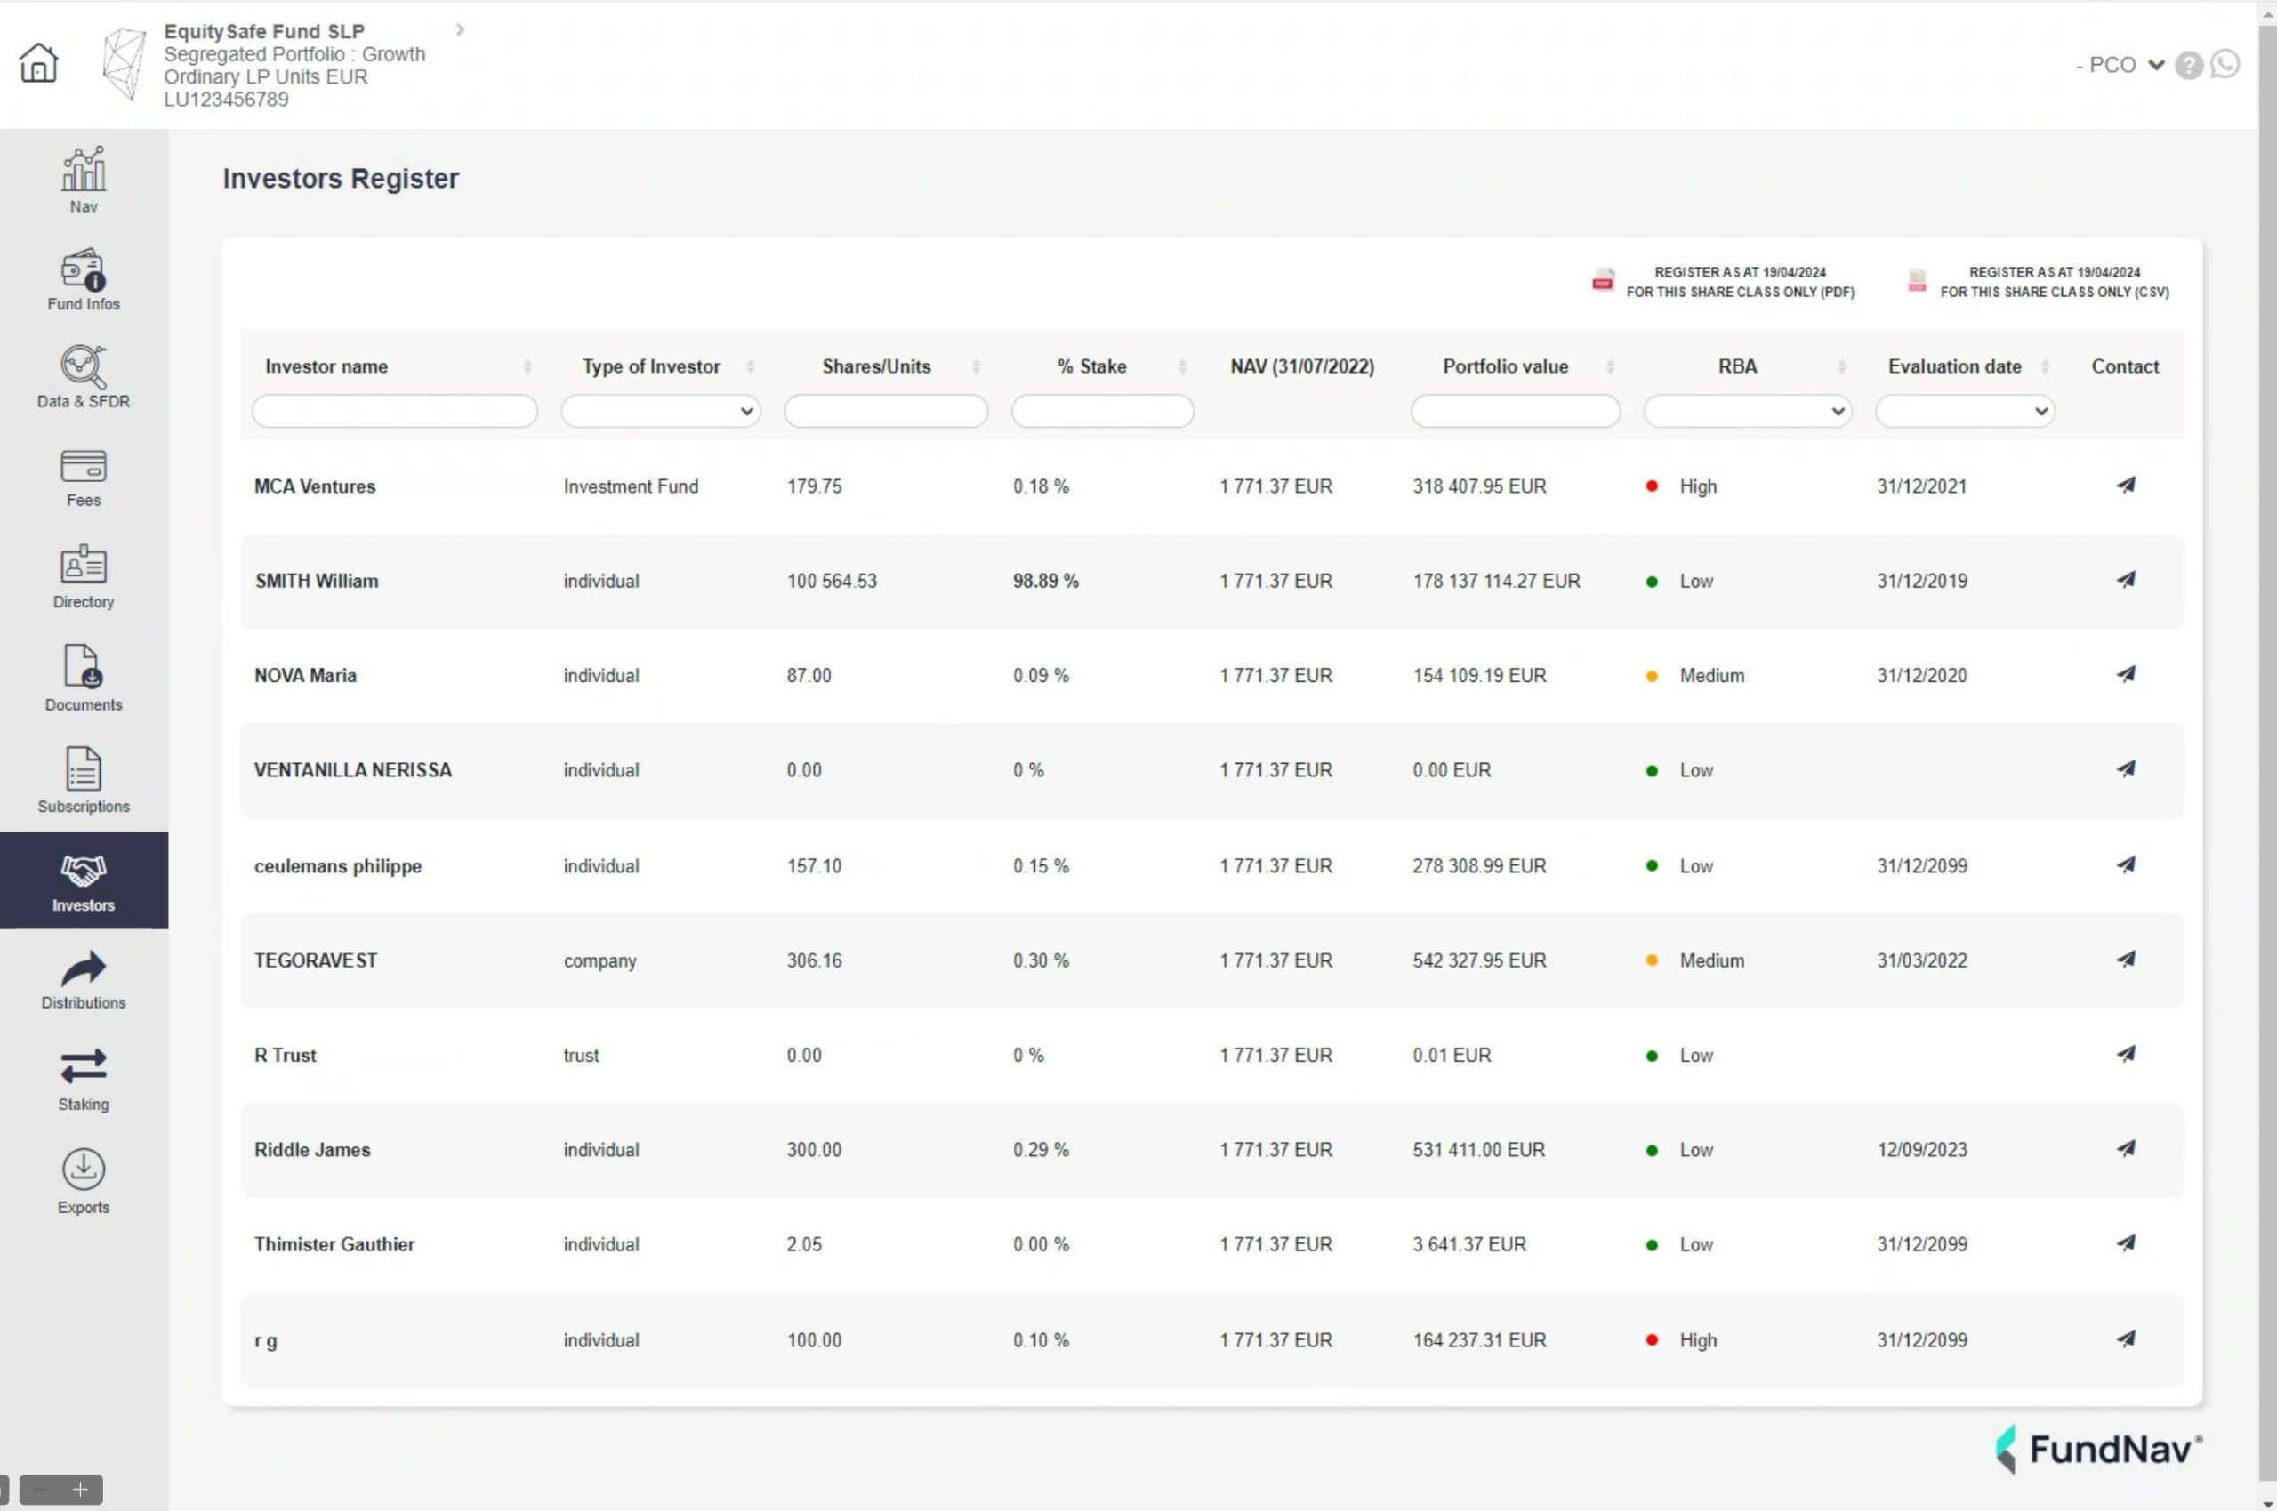The height and width of the screenshot is (1511, 2277).
Task: Open the Exports section
Action: click(84, 1181)
